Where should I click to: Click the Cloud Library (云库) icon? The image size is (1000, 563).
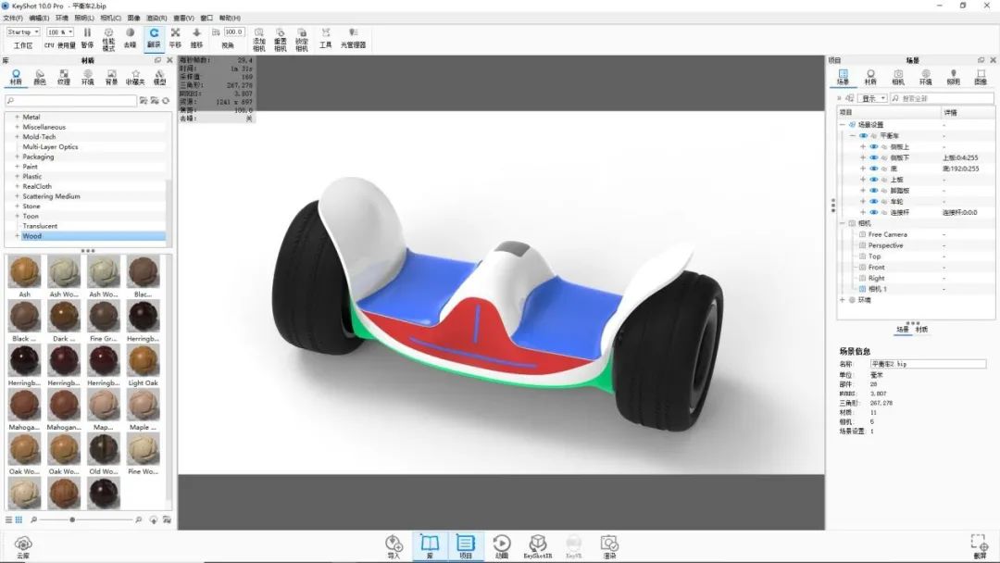click(x=23, y=545)
